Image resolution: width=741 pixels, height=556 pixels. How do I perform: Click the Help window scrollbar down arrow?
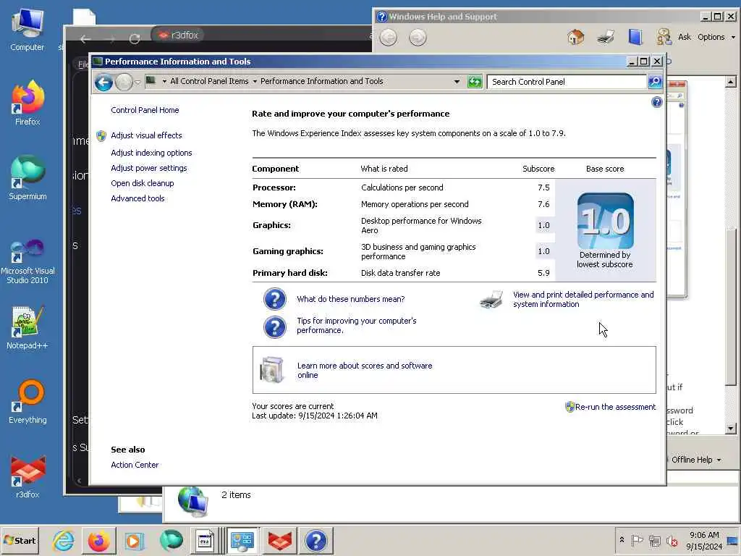click(x=731, y=429)
